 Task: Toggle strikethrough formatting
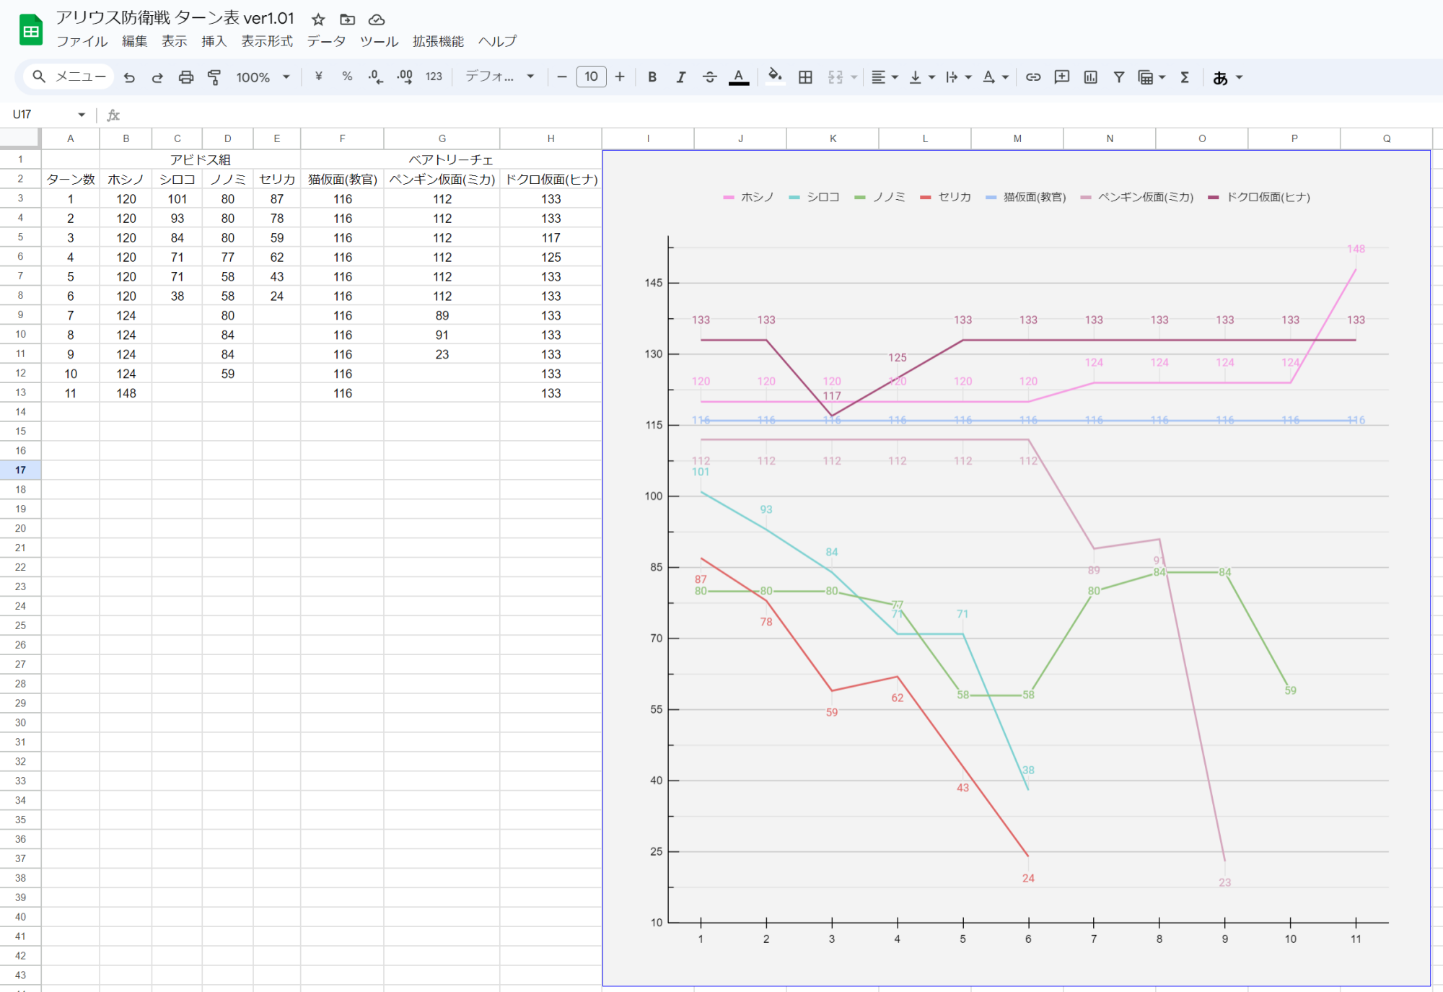pyautogui.click(x=709, y=77)
